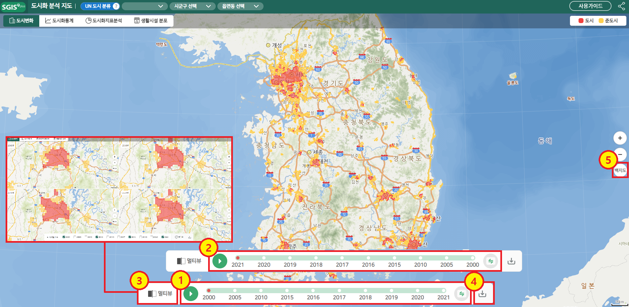Click the share icon in the header
This screenshot has width=629, height=307.
click(621, 6)
